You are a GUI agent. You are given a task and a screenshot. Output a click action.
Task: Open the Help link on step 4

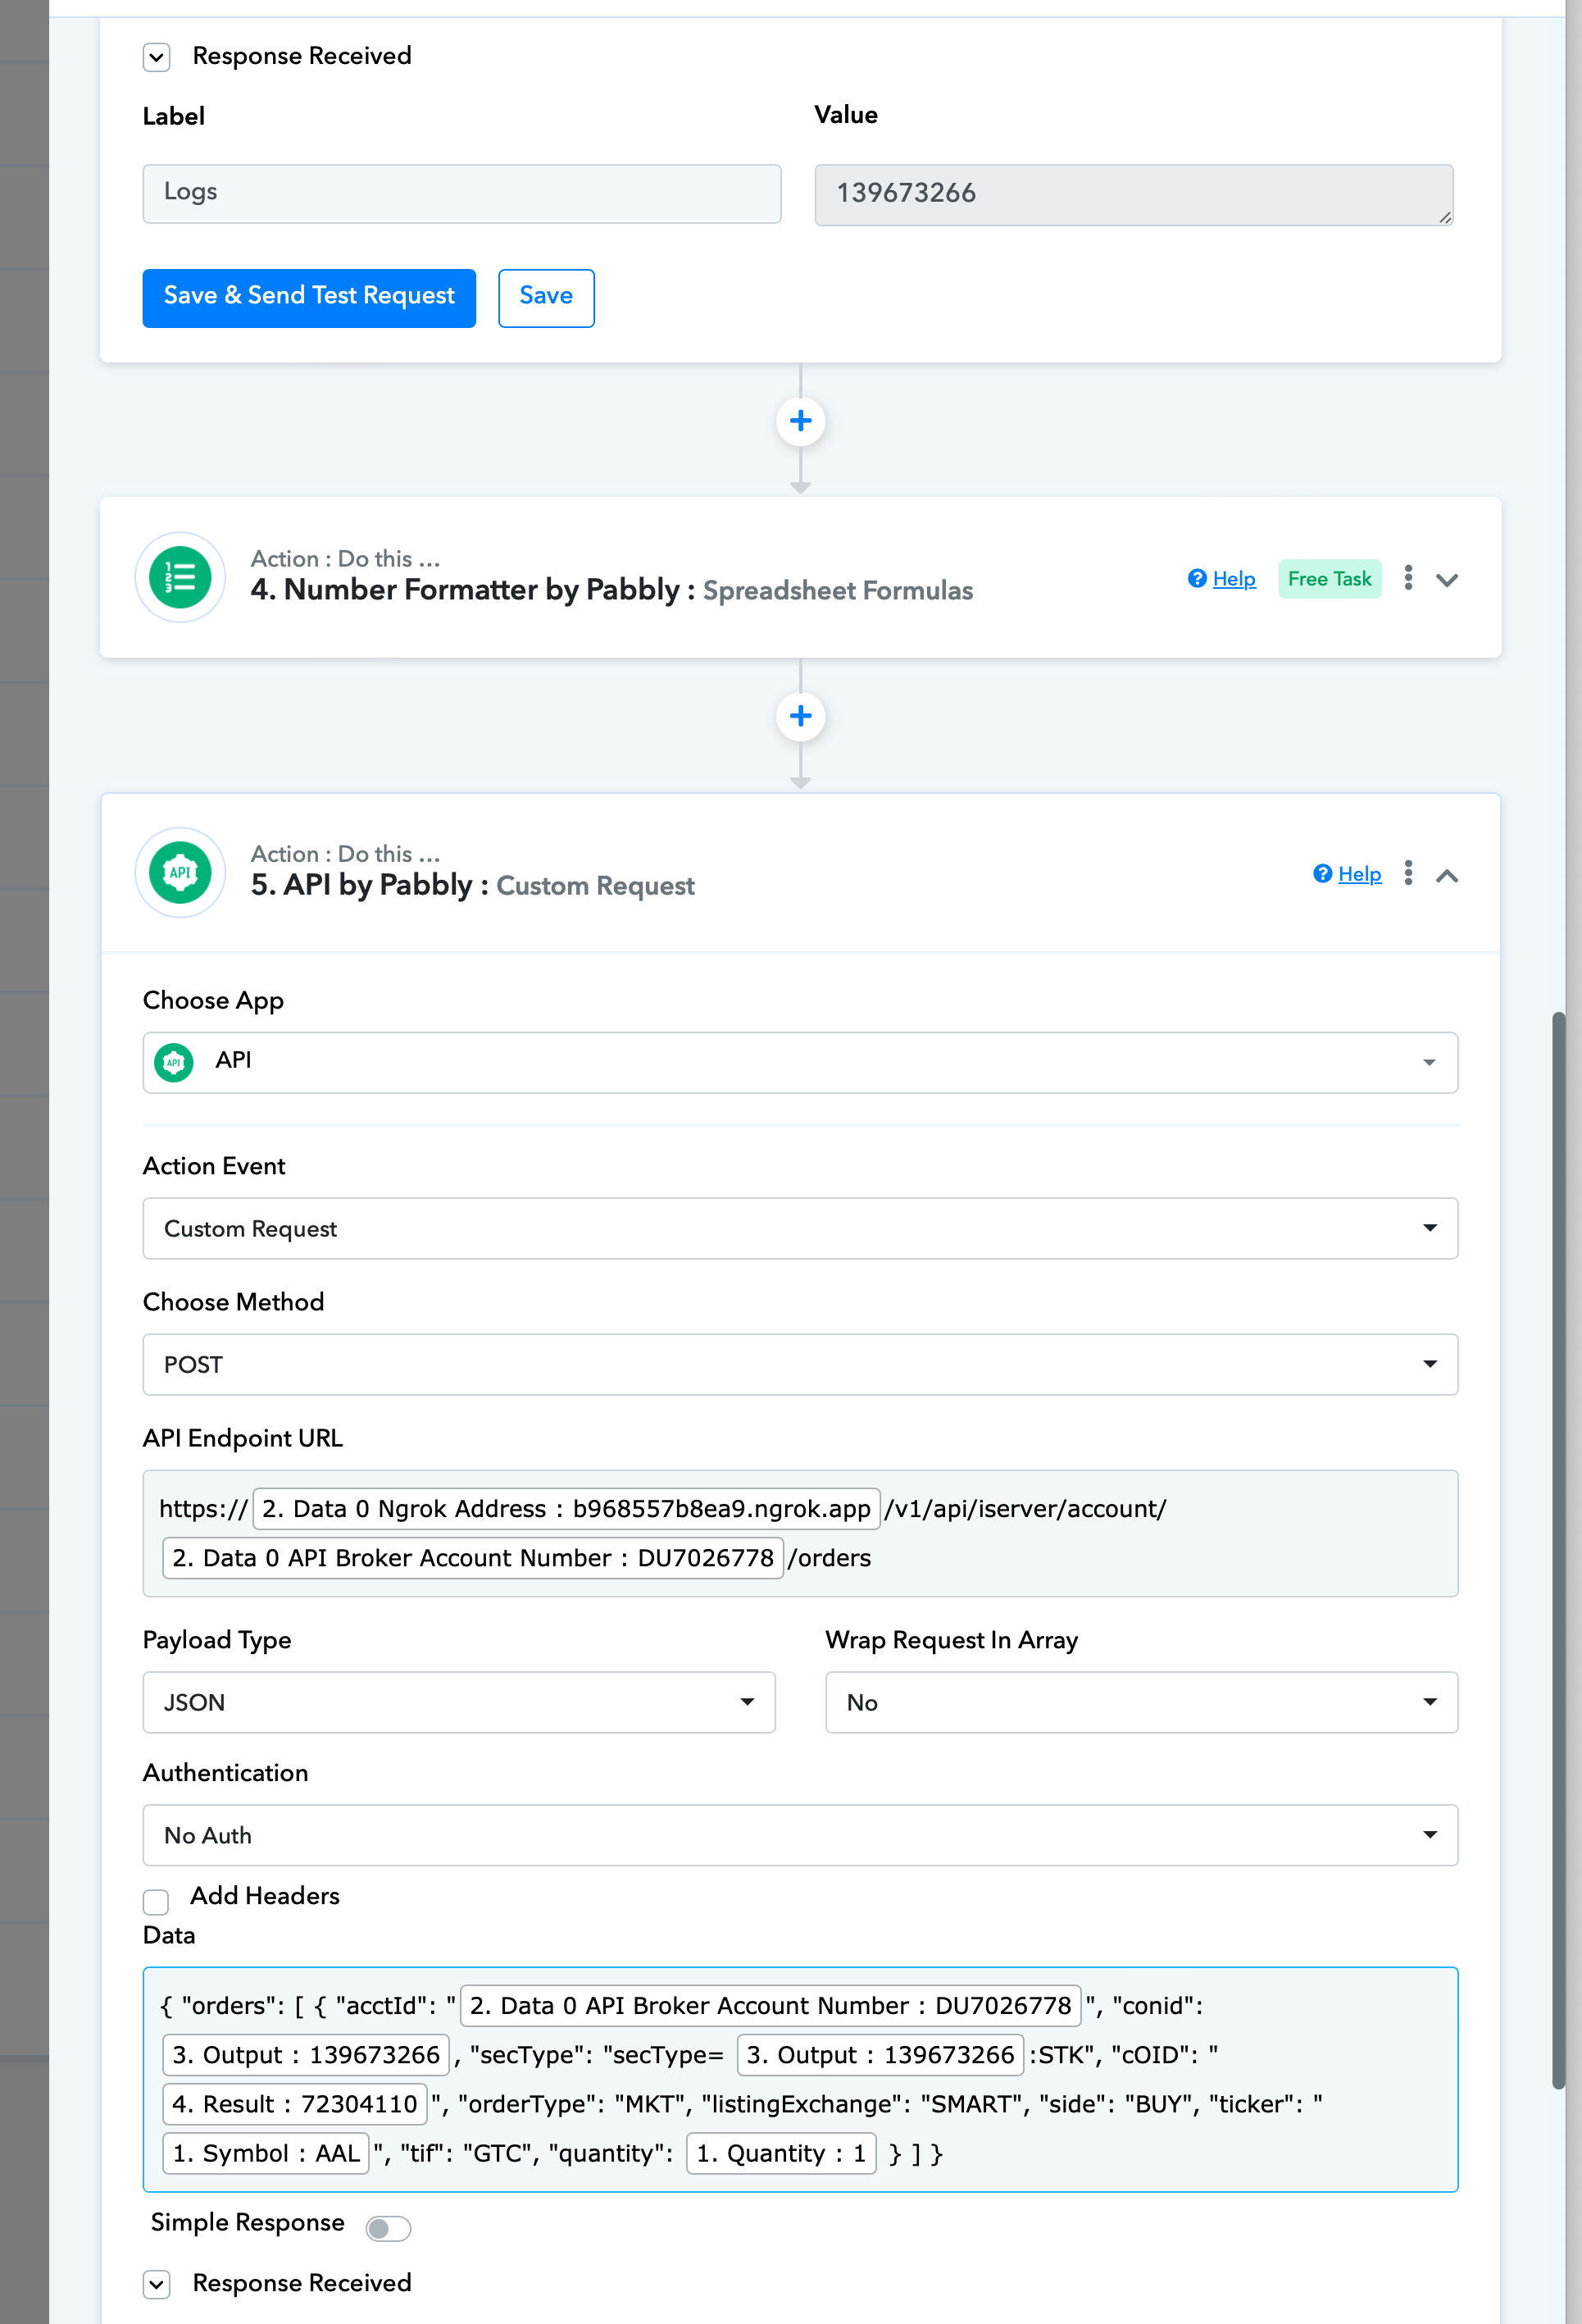pos(1233,579)
